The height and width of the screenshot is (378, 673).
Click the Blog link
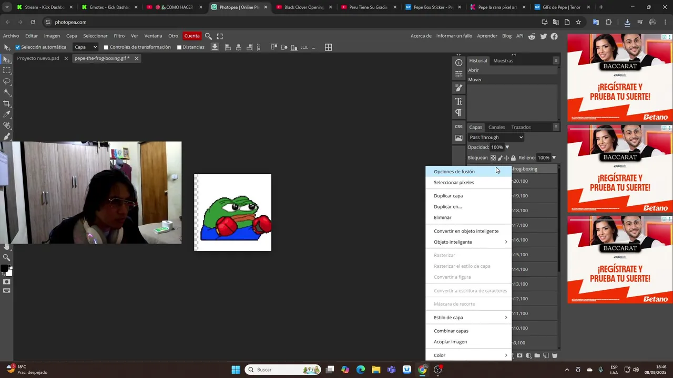point(507,36)
